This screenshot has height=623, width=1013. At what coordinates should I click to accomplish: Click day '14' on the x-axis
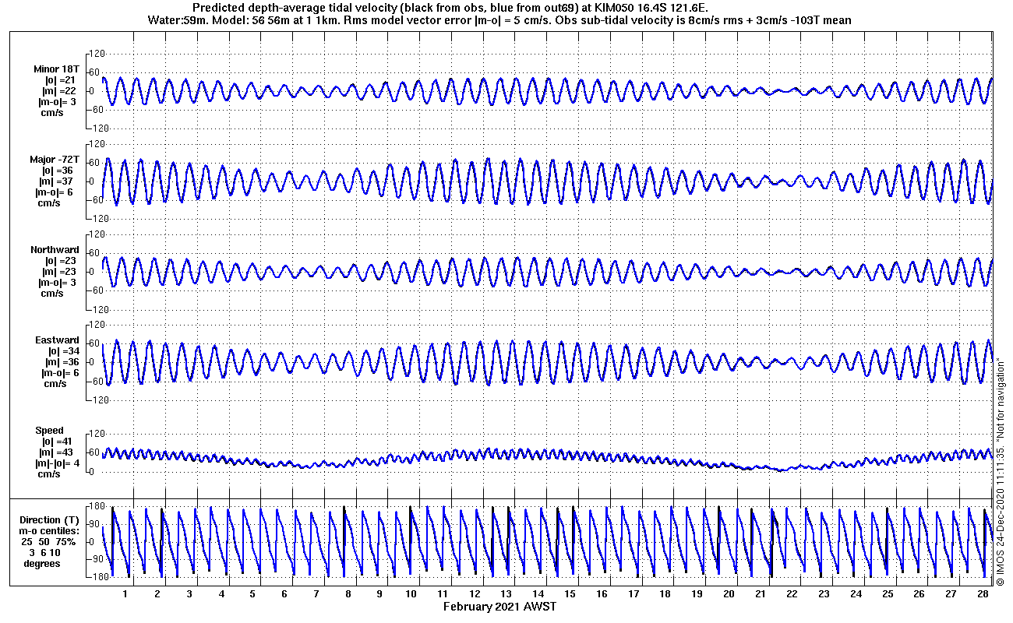click(x=538, y=593)
